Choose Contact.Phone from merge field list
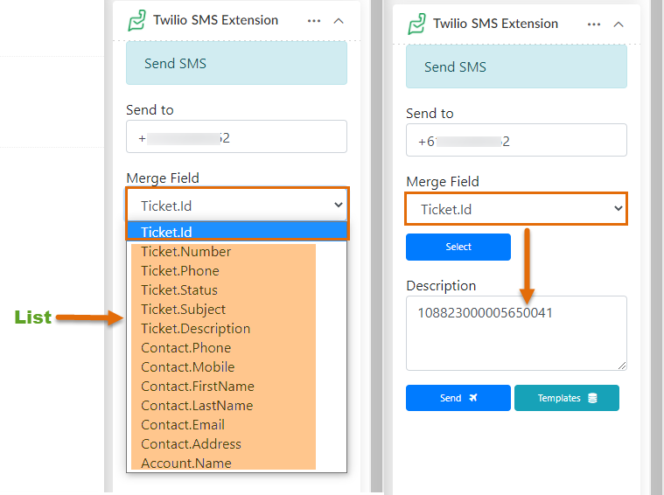 click(x=237, y=348)
